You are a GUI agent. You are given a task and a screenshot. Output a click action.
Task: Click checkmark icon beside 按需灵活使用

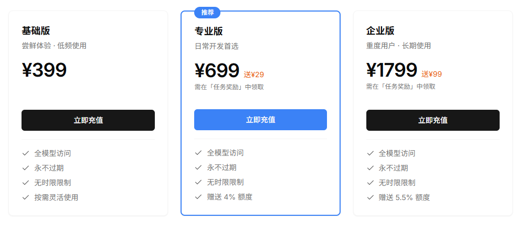26,197
